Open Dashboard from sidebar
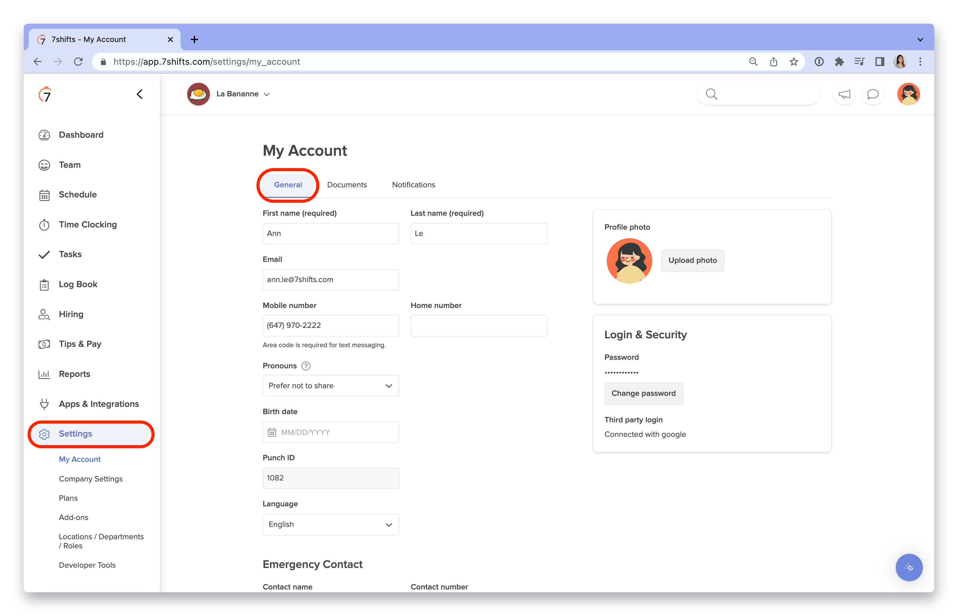 (x=81, y=135)
